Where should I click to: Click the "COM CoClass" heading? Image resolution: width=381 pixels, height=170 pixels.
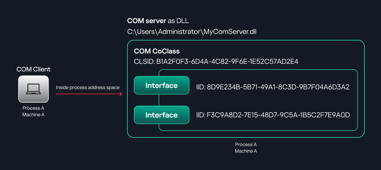tap(157, 51)
